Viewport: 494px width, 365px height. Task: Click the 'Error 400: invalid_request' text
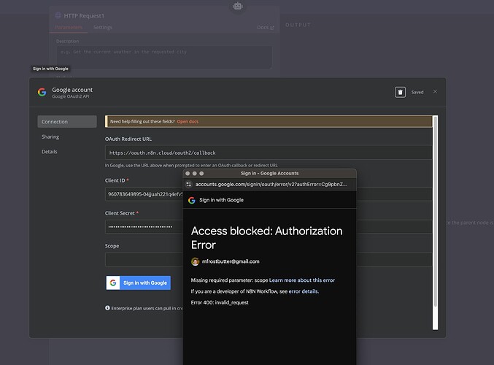220,303
